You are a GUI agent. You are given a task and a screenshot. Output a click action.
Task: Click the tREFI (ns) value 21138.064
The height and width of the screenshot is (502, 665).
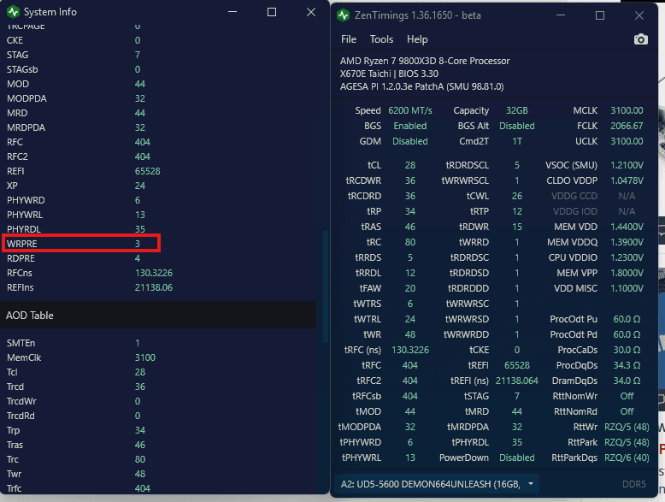point(516,381)
